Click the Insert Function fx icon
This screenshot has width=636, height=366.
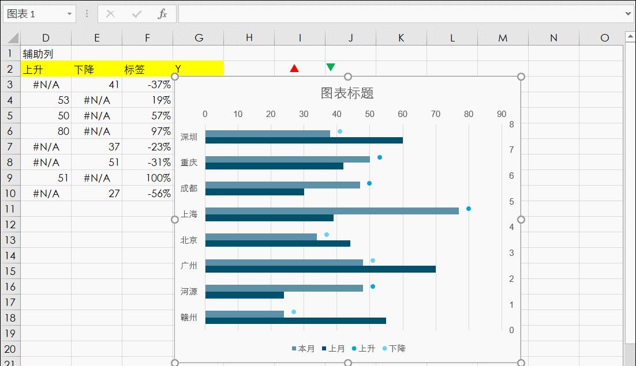pyautogui.click(x=163, y=14)
